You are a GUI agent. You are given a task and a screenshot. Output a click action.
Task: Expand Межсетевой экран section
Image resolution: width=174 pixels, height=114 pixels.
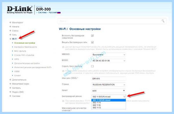[x=21, y=84]
